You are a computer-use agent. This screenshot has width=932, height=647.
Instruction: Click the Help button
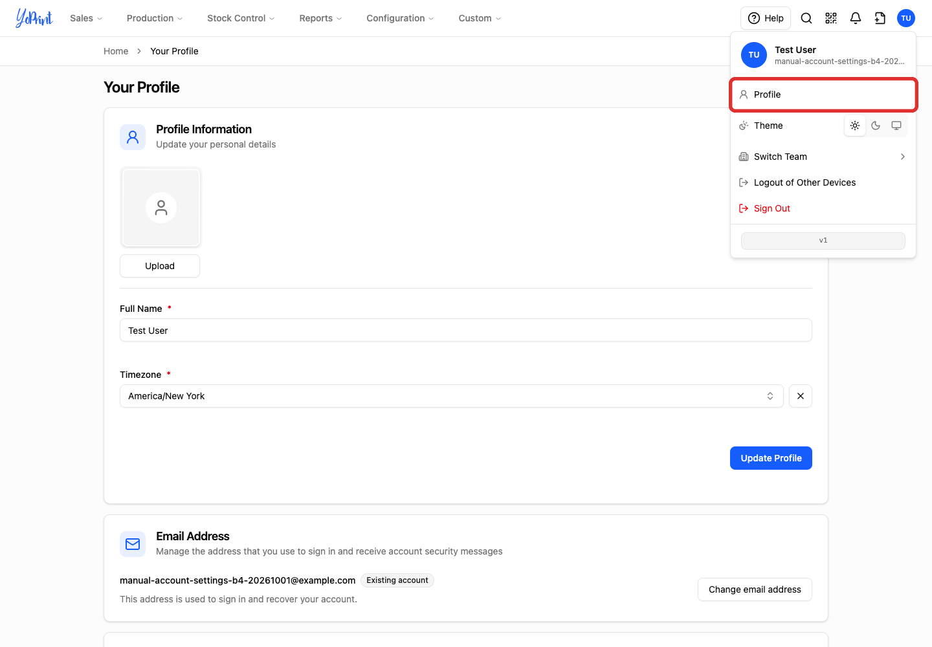(766, 18)
